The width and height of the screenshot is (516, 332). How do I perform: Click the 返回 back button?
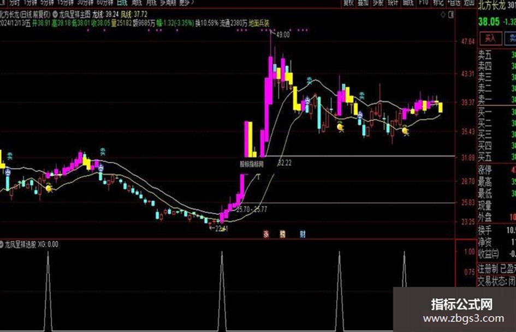[x=469, y=3]
